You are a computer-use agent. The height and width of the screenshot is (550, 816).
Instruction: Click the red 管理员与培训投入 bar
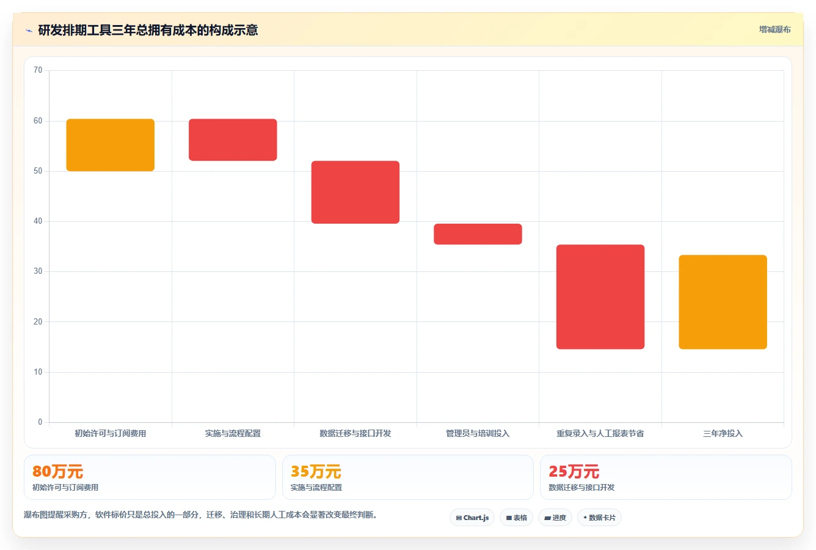[x=478, y=234]
